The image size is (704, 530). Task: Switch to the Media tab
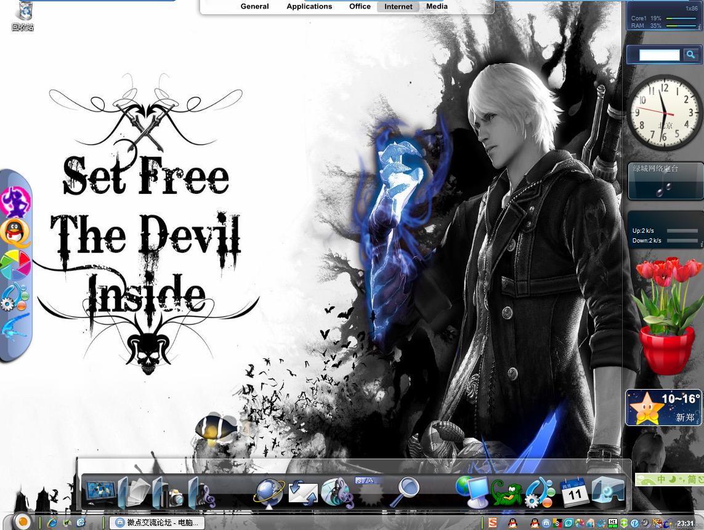(x=437, y=6)
